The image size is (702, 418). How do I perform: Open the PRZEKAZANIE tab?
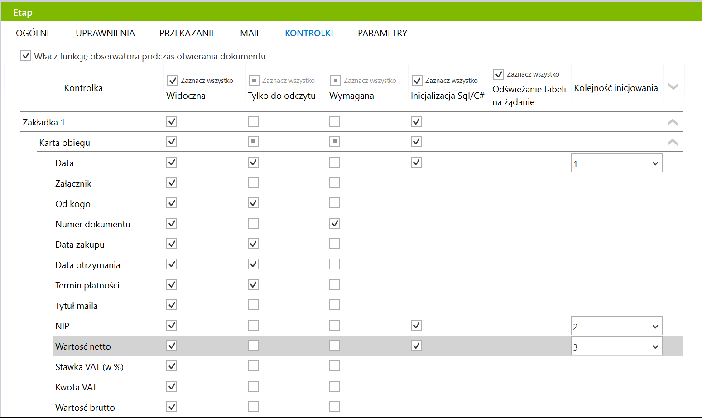pyautogui.click(x=188, y=33)
